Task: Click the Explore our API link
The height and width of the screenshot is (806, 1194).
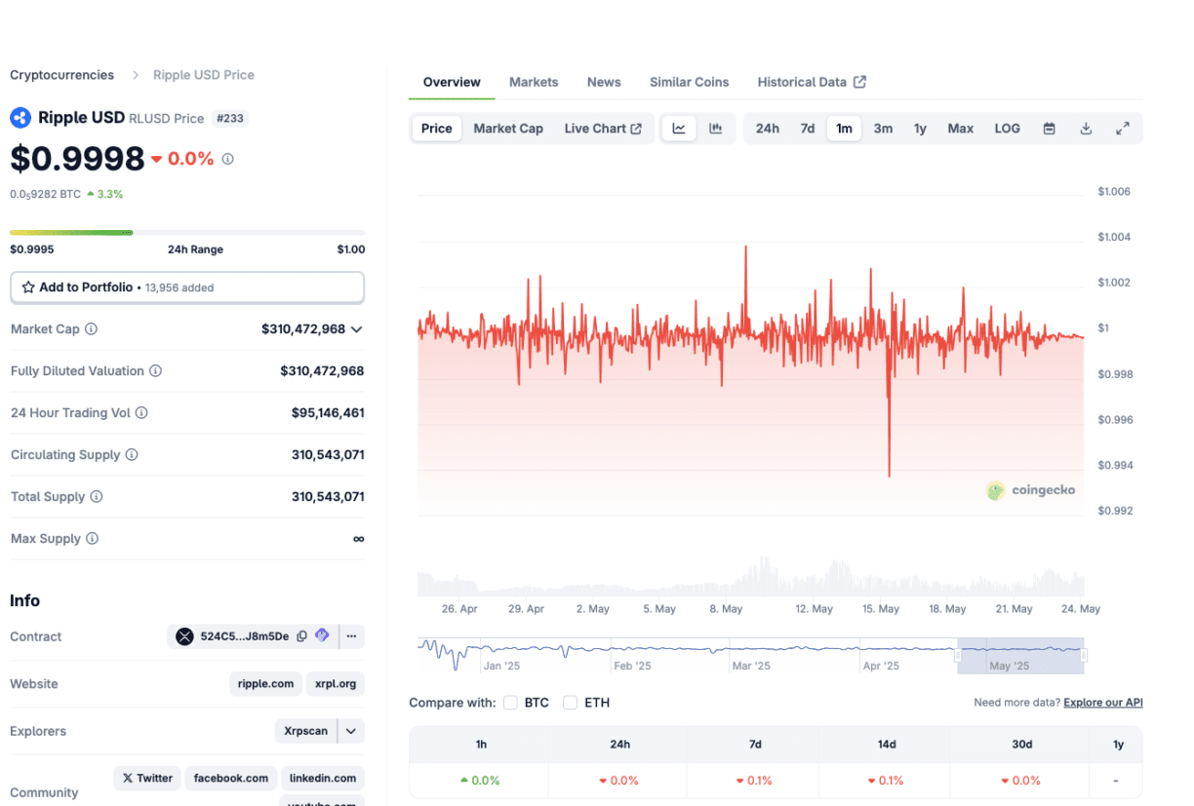Action: [x=1103, y=703]
